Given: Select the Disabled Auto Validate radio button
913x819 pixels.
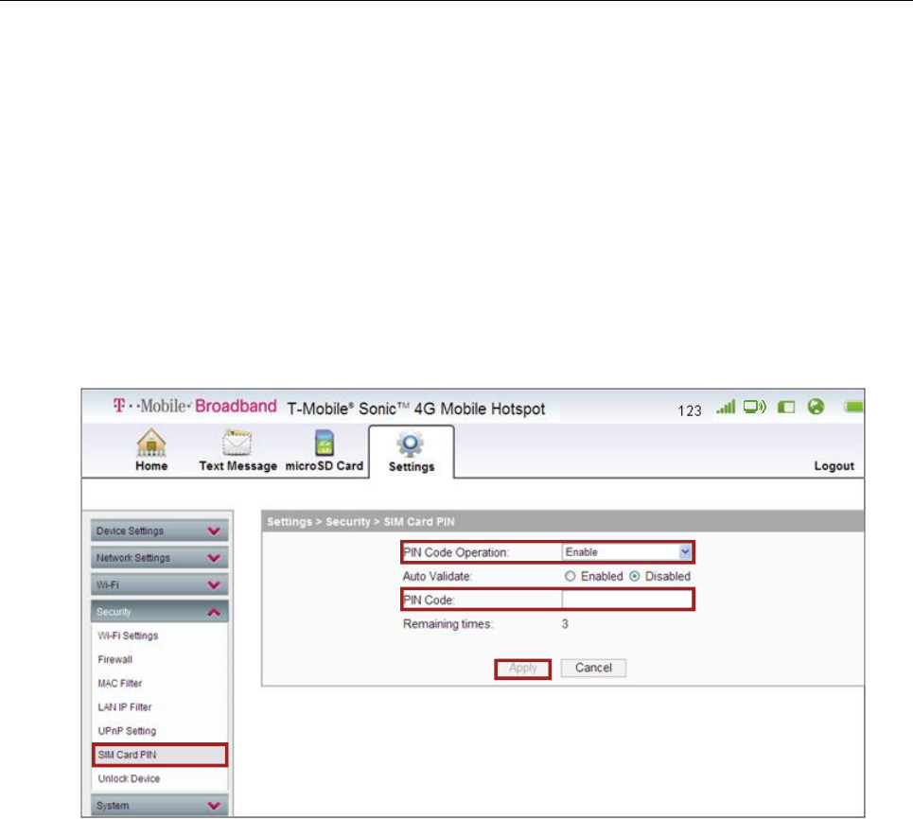Looking at the screenshot, I should coord(635,576).
